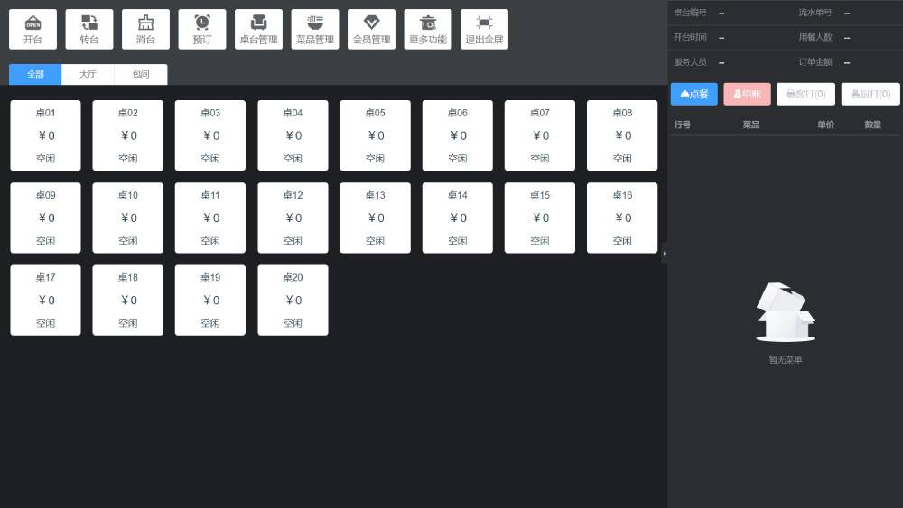This screenshot has height=508, width=903.
Task: Select table card 桌19
Action: point(210,300)
